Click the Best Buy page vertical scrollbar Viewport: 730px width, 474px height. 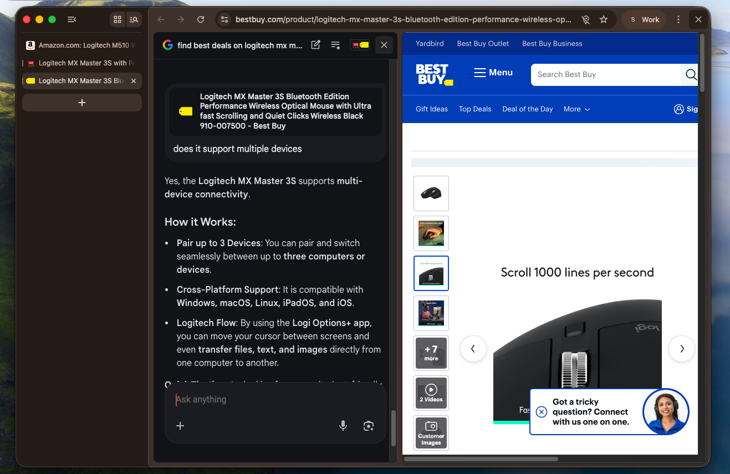[702, 64]
